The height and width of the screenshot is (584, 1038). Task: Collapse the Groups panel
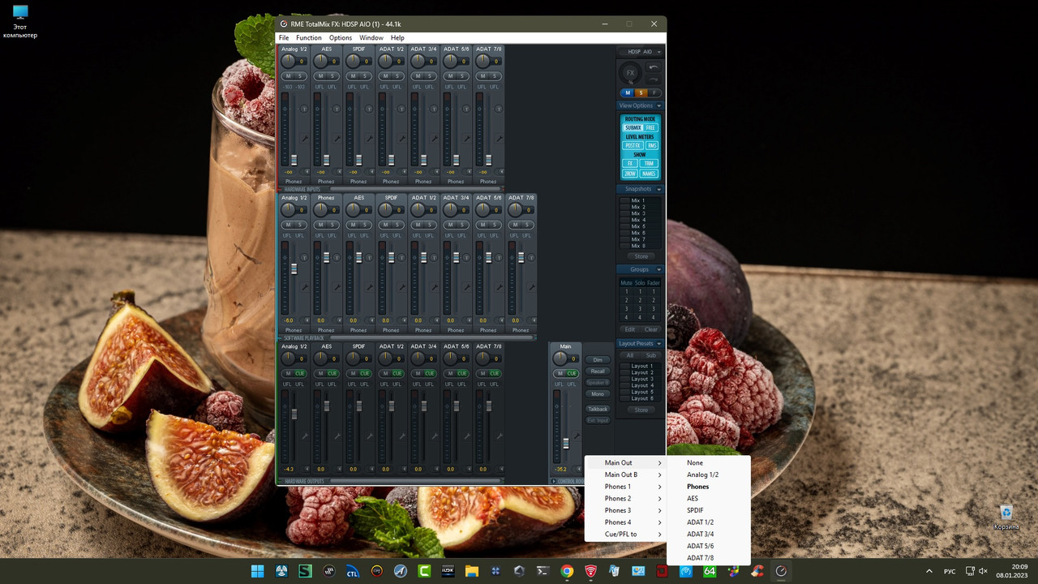point(659,269)
